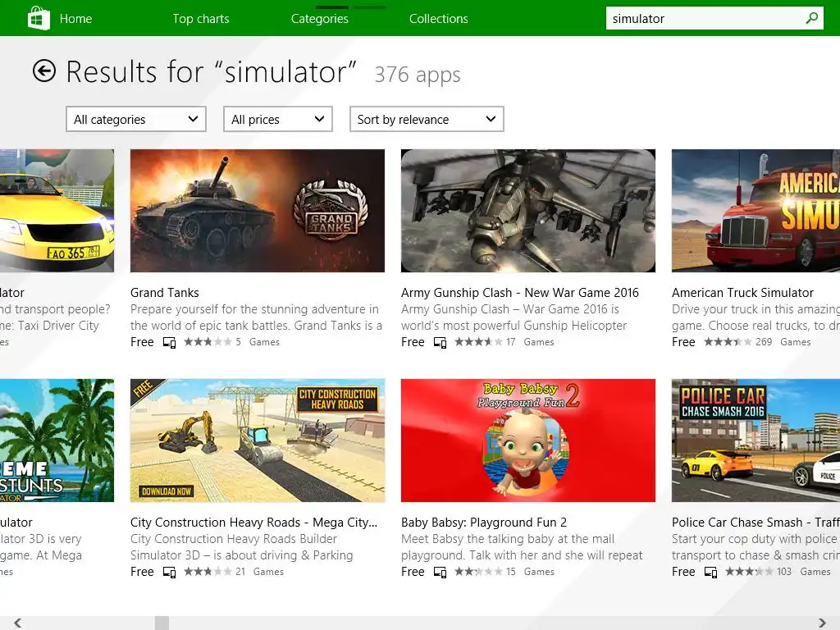Viewport: 840px width, 630px height.
Task: Click 'Free' price under Baby Babsy
Action: click(413, 572)
